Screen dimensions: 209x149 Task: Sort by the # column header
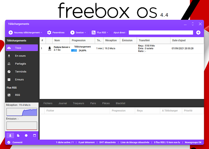[43, 40]
